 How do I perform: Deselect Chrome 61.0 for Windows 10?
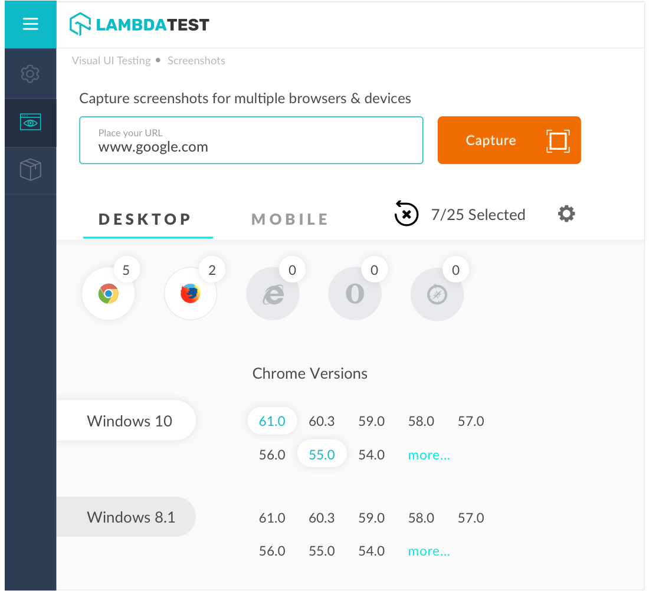272,421
